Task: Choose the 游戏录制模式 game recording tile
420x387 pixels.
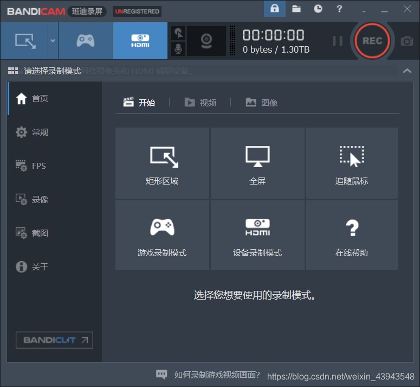Action: coord(162,235)
